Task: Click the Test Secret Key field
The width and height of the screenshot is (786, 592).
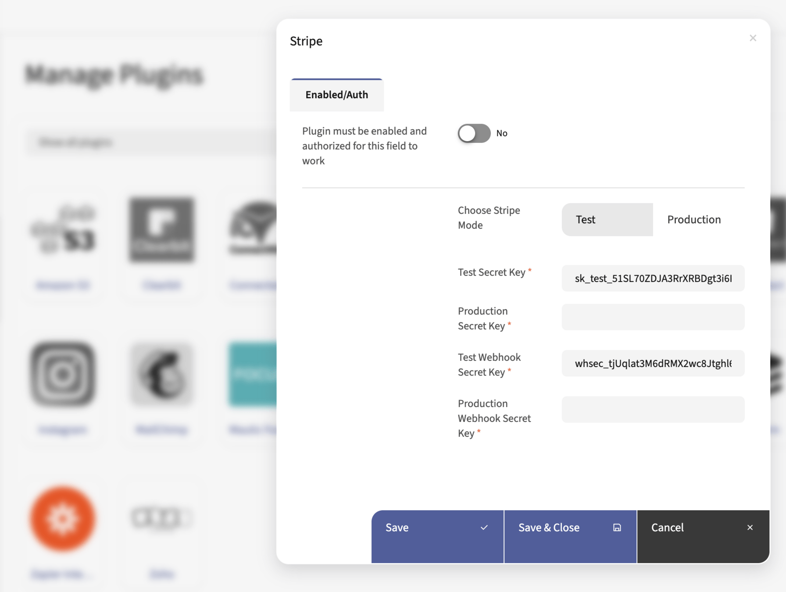Action: (x=653, y=278)
